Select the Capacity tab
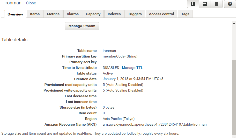The width and height of the screenshot is (237, 138). pos(93,14)
